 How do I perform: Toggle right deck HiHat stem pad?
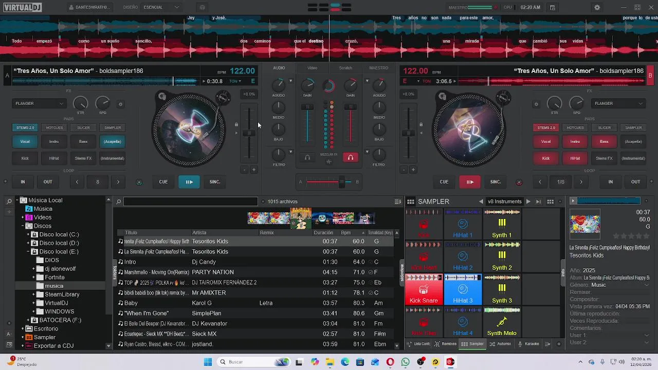575,158
